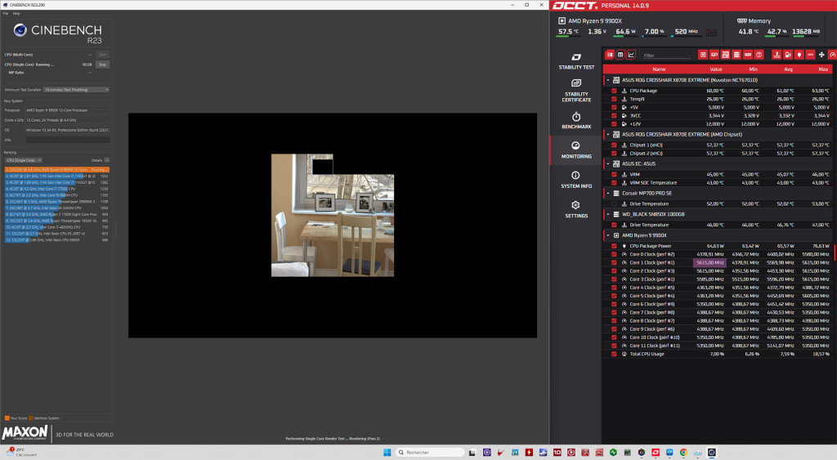Open the Stability Certificate section
Image resolution: width=837 pixels, height=460 pixels.
576,90
